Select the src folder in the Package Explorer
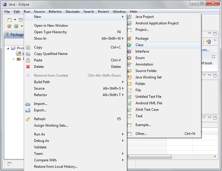 click(20, 53)
